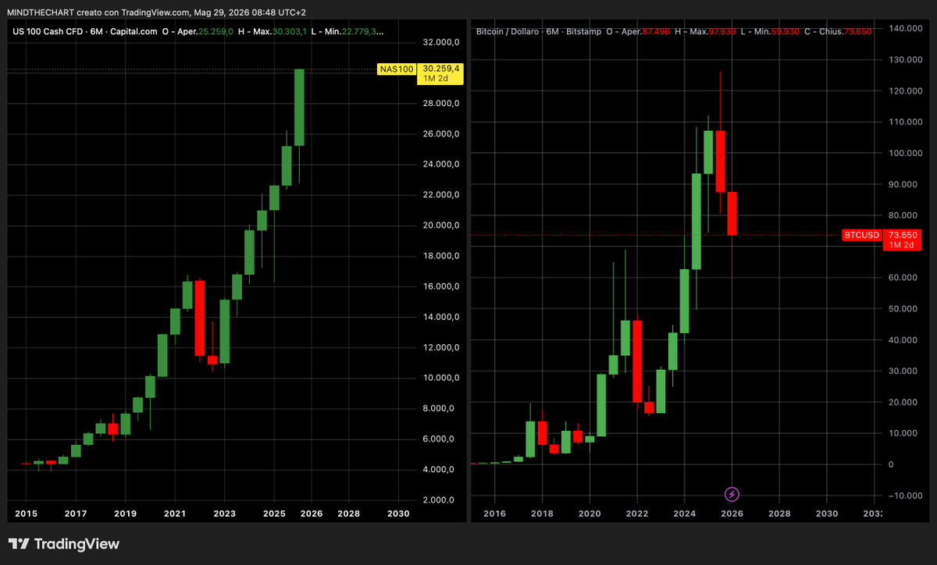
Task: Click the 12.000,0 price scale label
Action: click(x=440, y=347)
